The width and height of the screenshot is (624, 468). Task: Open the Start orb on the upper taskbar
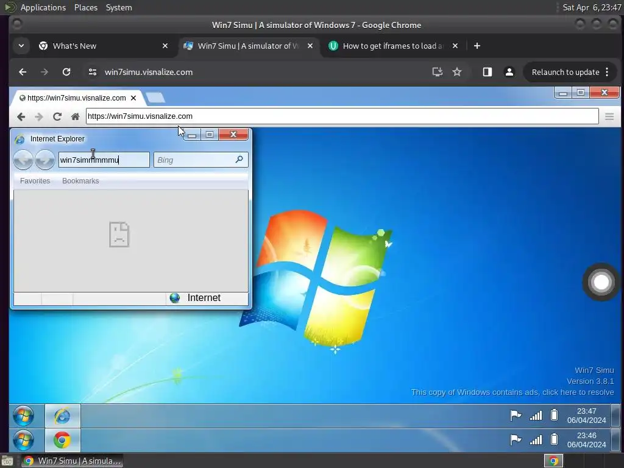(x=24, y=416)
